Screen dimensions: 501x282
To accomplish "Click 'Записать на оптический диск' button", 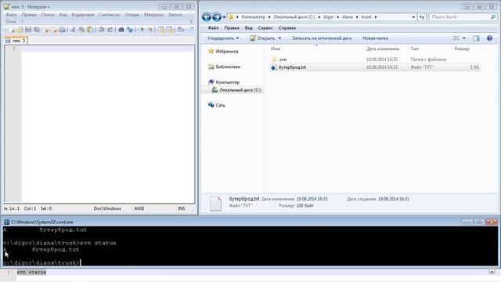I will tap(322, 38).
